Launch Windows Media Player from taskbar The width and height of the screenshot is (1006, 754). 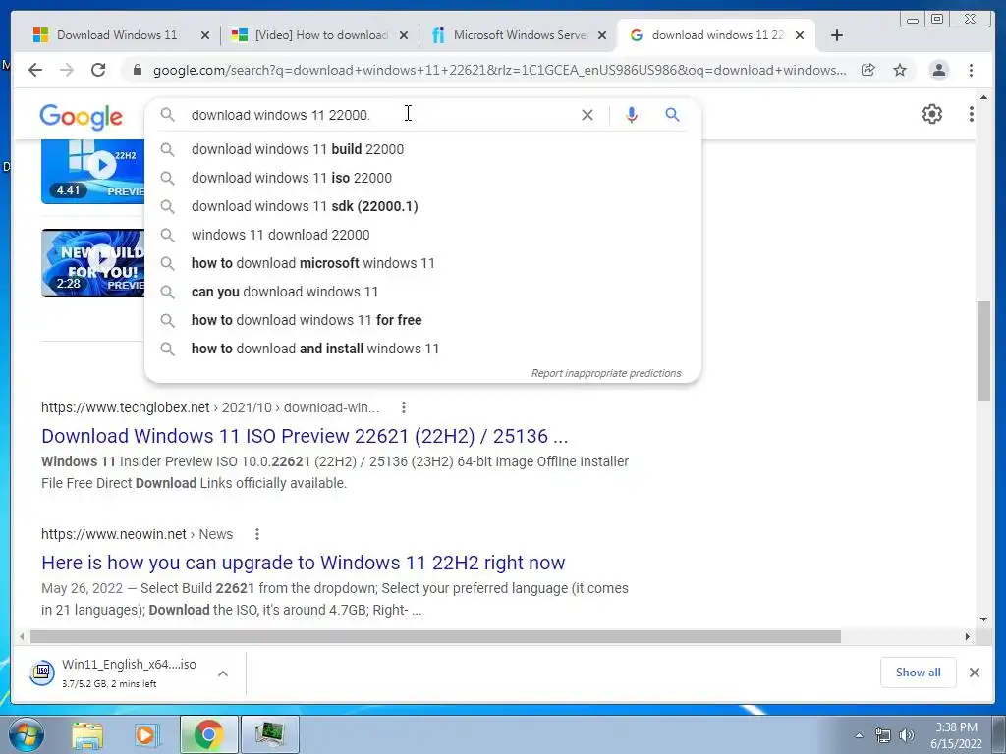coord(147,734)
